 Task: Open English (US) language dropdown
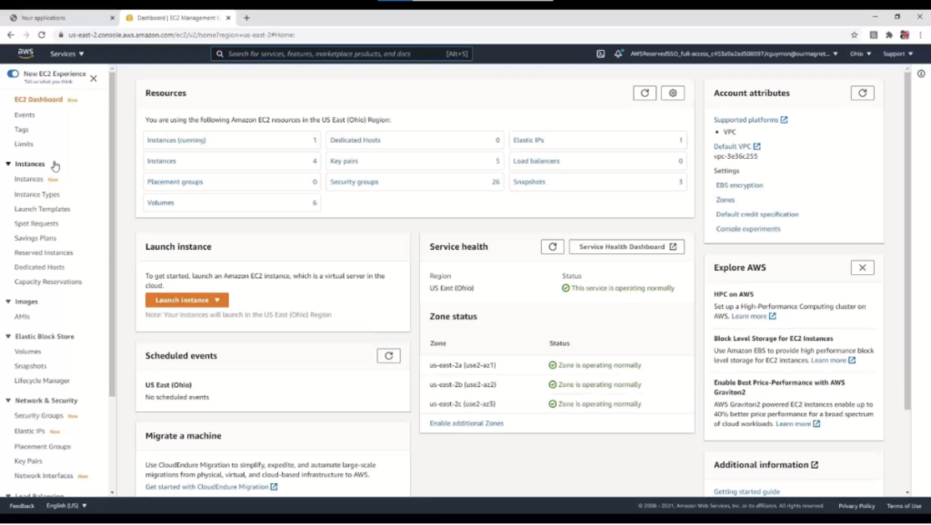[x=66, y=506]
